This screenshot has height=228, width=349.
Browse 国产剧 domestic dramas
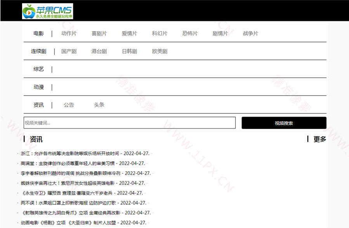[69, 51]
